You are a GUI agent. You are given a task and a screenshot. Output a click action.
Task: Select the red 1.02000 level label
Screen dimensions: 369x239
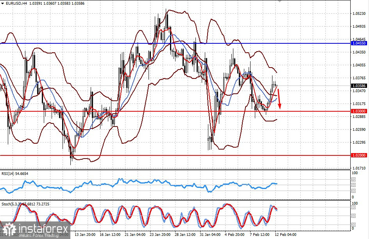tap(359, 155)
